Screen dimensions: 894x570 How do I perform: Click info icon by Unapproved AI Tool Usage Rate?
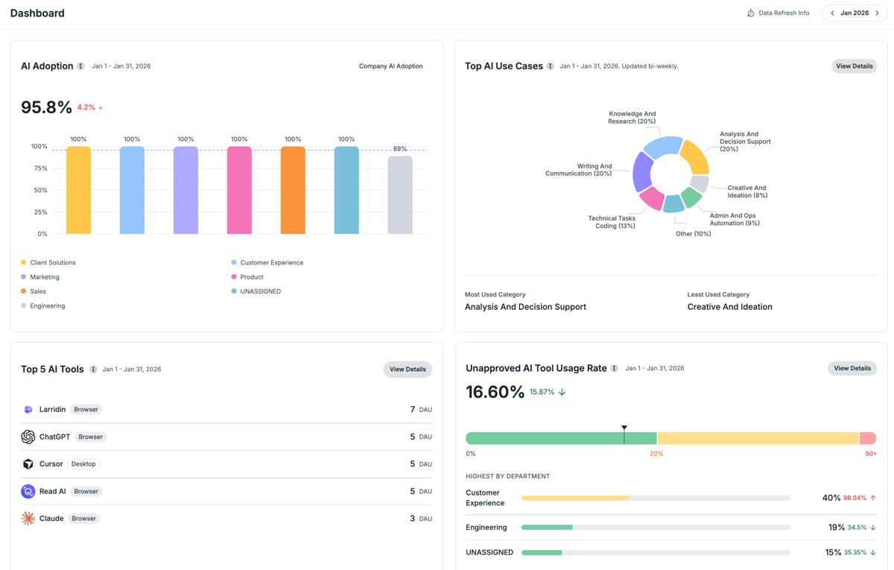(x=614, y=368)
